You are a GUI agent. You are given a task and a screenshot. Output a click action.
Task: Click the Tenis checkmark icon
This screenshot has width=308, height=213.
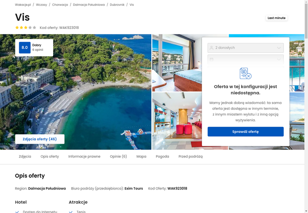(71, 212)
